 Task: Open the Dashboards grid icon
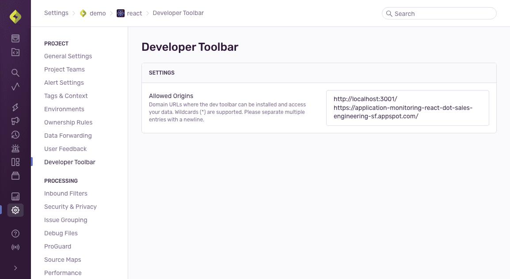click(x=15, y=162)
